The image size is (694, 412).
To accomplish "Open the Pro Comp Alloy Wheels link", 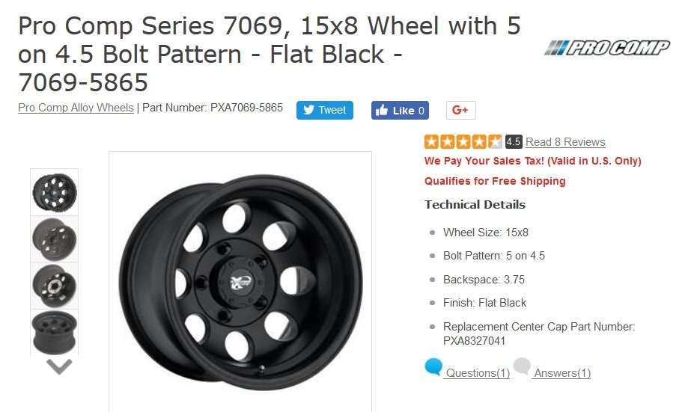I will 76,108.
